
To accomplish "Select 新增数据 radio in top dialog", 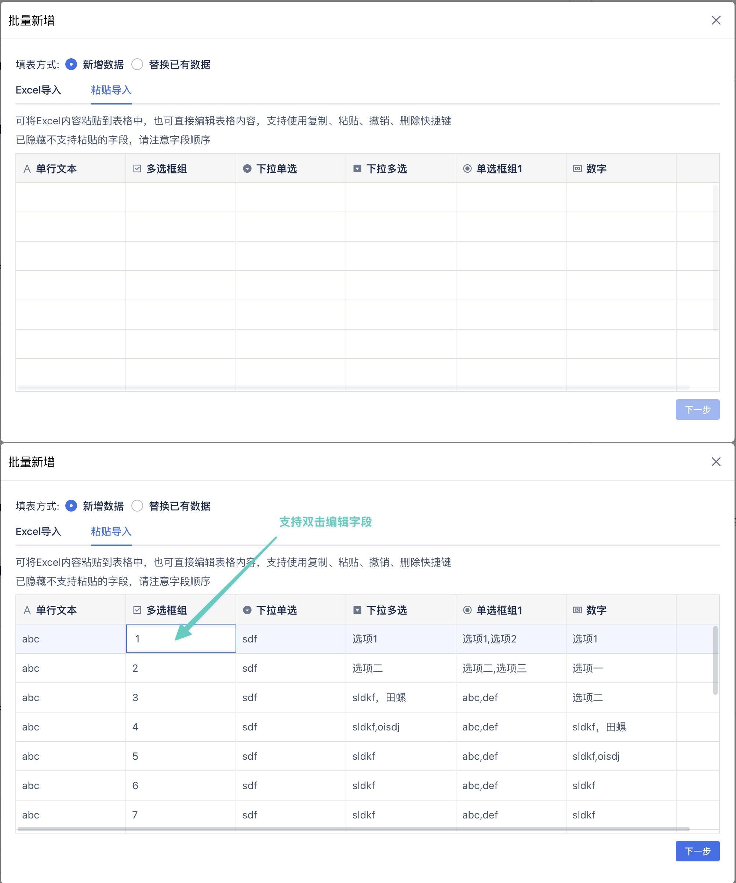I will 71,64.
